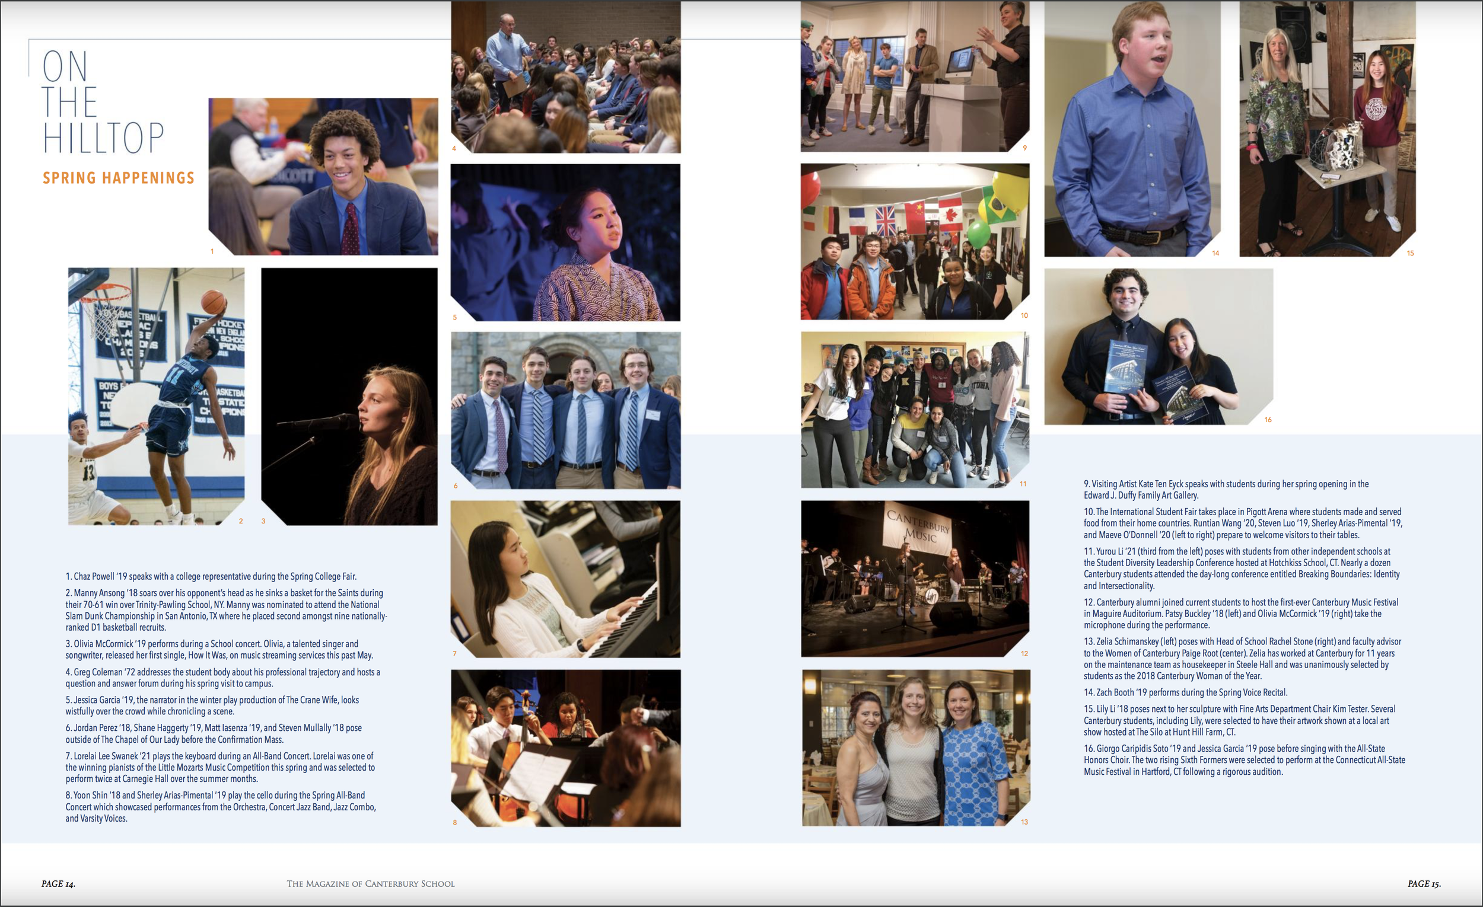Viewport: 1483px width, 907px height.
Task: Click caption 4 about Greg Coleman '72
Action: click(222, 678)
